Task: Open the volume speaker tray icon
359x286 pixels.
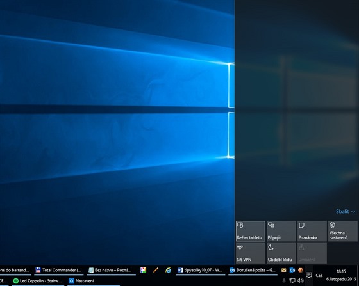Action: click(x=301, y=280)
